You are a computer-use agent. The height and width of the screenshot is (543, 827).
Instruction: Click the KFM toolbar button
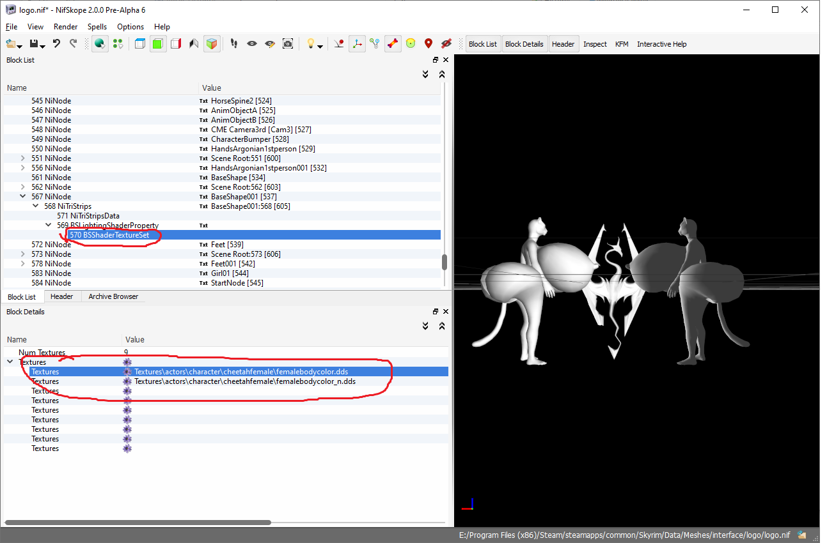622,44
